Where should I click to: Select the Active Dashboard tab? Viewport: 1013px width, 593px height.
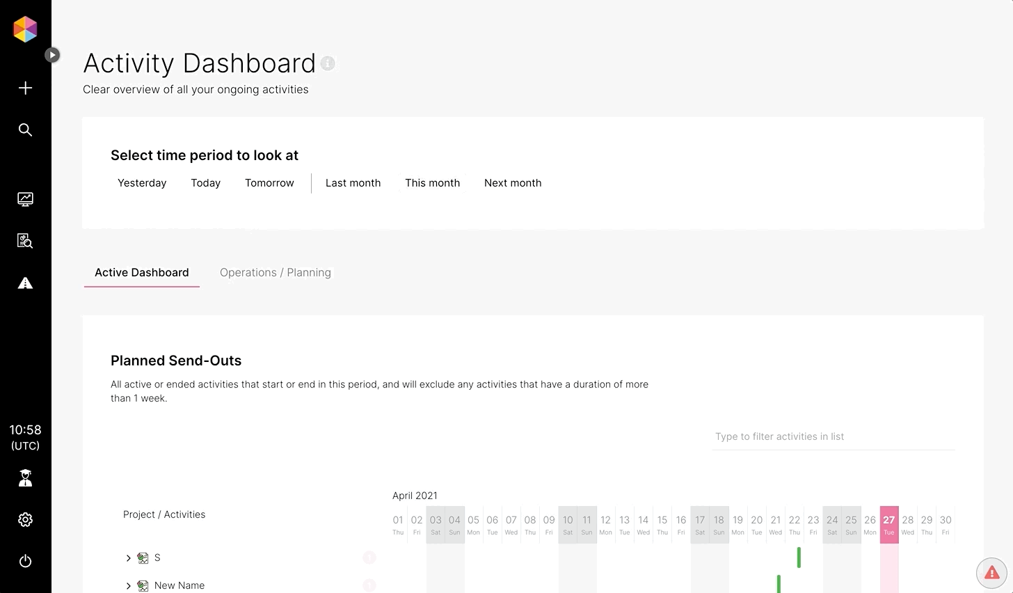(x=142, y=272)
